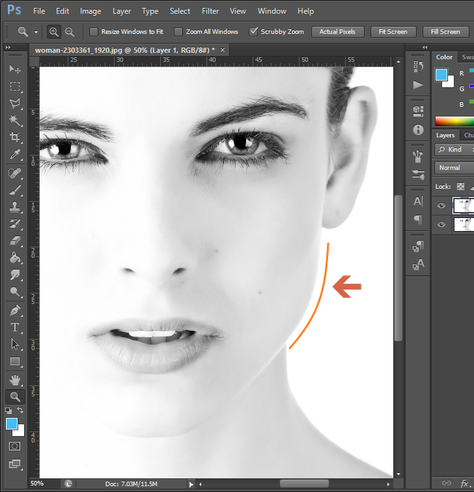The image size is (474, 492).
Task: Click the toolbox foreground color swatch
Action: (x=12, y=424)
